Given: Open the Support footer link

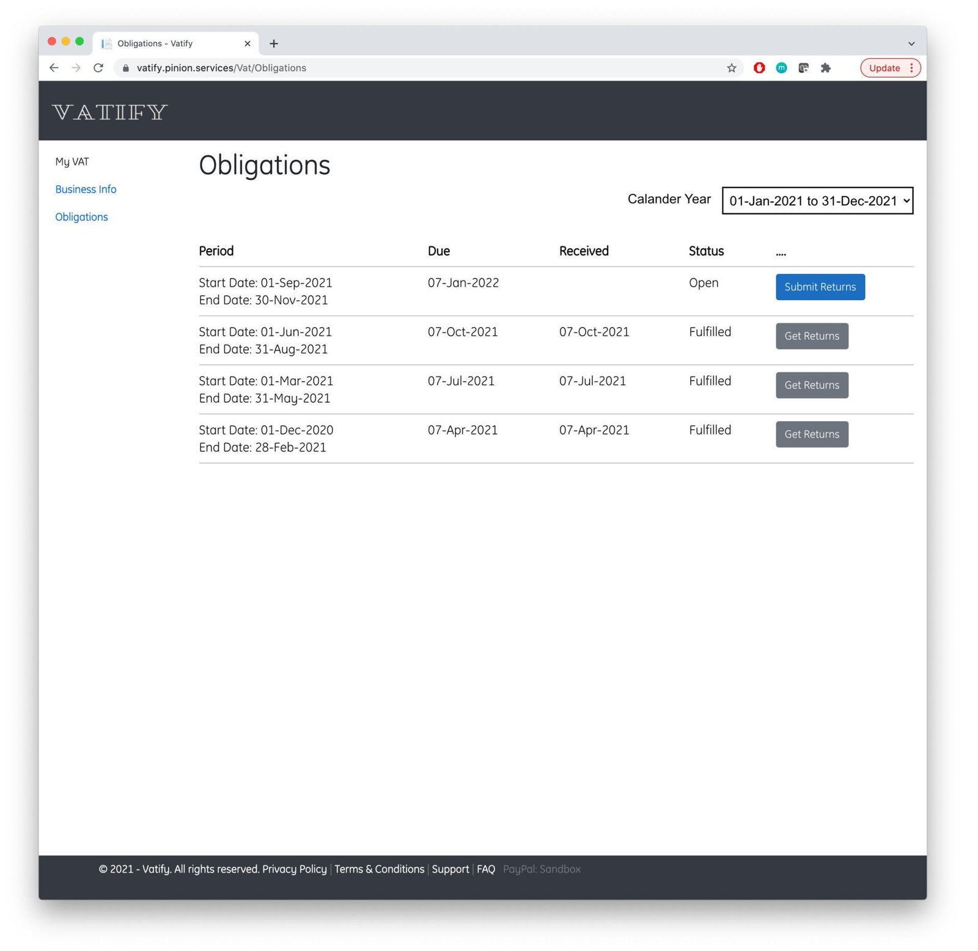Looking at the screenshot, I should click(450, 868).
